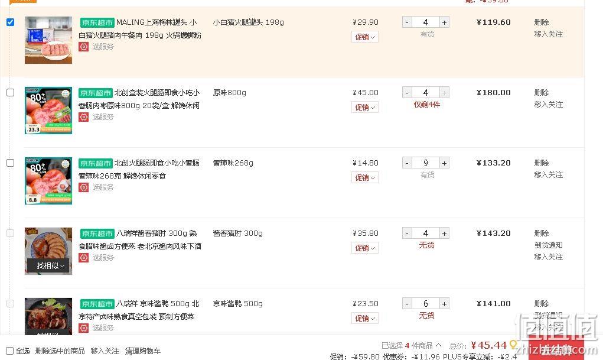Click the 京东超市 badge on 香辣味268克 sausage item
Image resolution: width=603 pixels, height=360 pixels.
pyautogui.click(x=96, y=163)
